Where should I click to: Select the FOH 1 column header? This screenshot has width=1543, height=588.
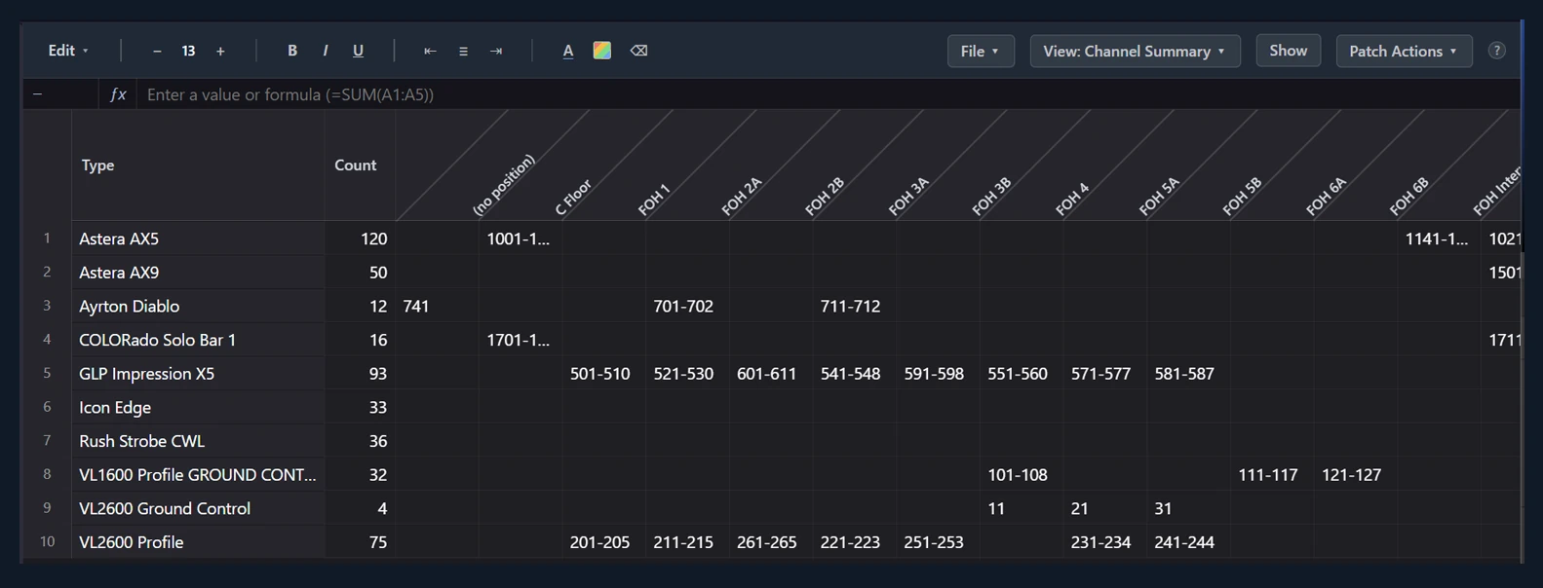pos(654,199)
